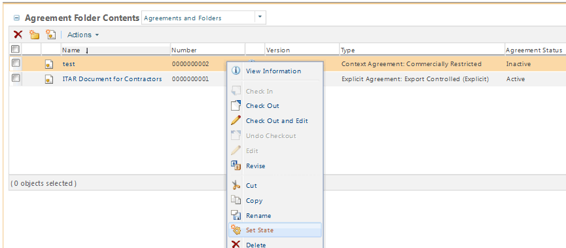Click number 0000000002 cell
Image resolution: width=566 pixels, height=248 pixels.
190,64
